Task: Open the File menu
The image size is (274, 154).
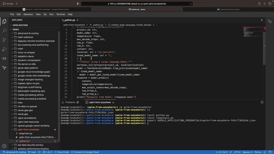Action: tap(12, 14)
